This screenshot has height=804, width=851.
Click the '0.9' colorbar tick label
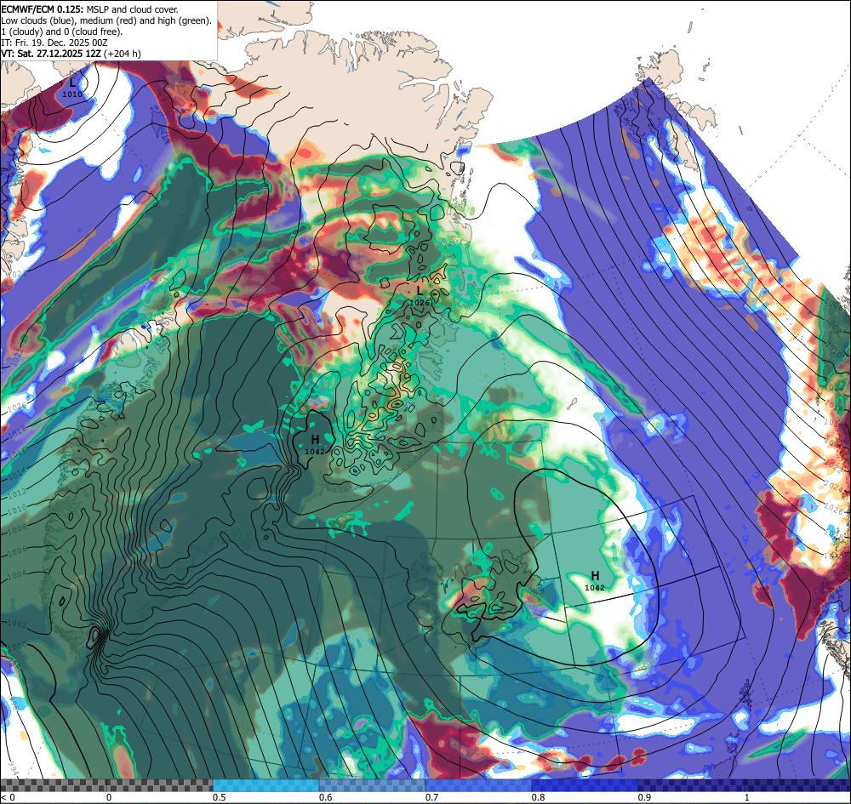645,797
